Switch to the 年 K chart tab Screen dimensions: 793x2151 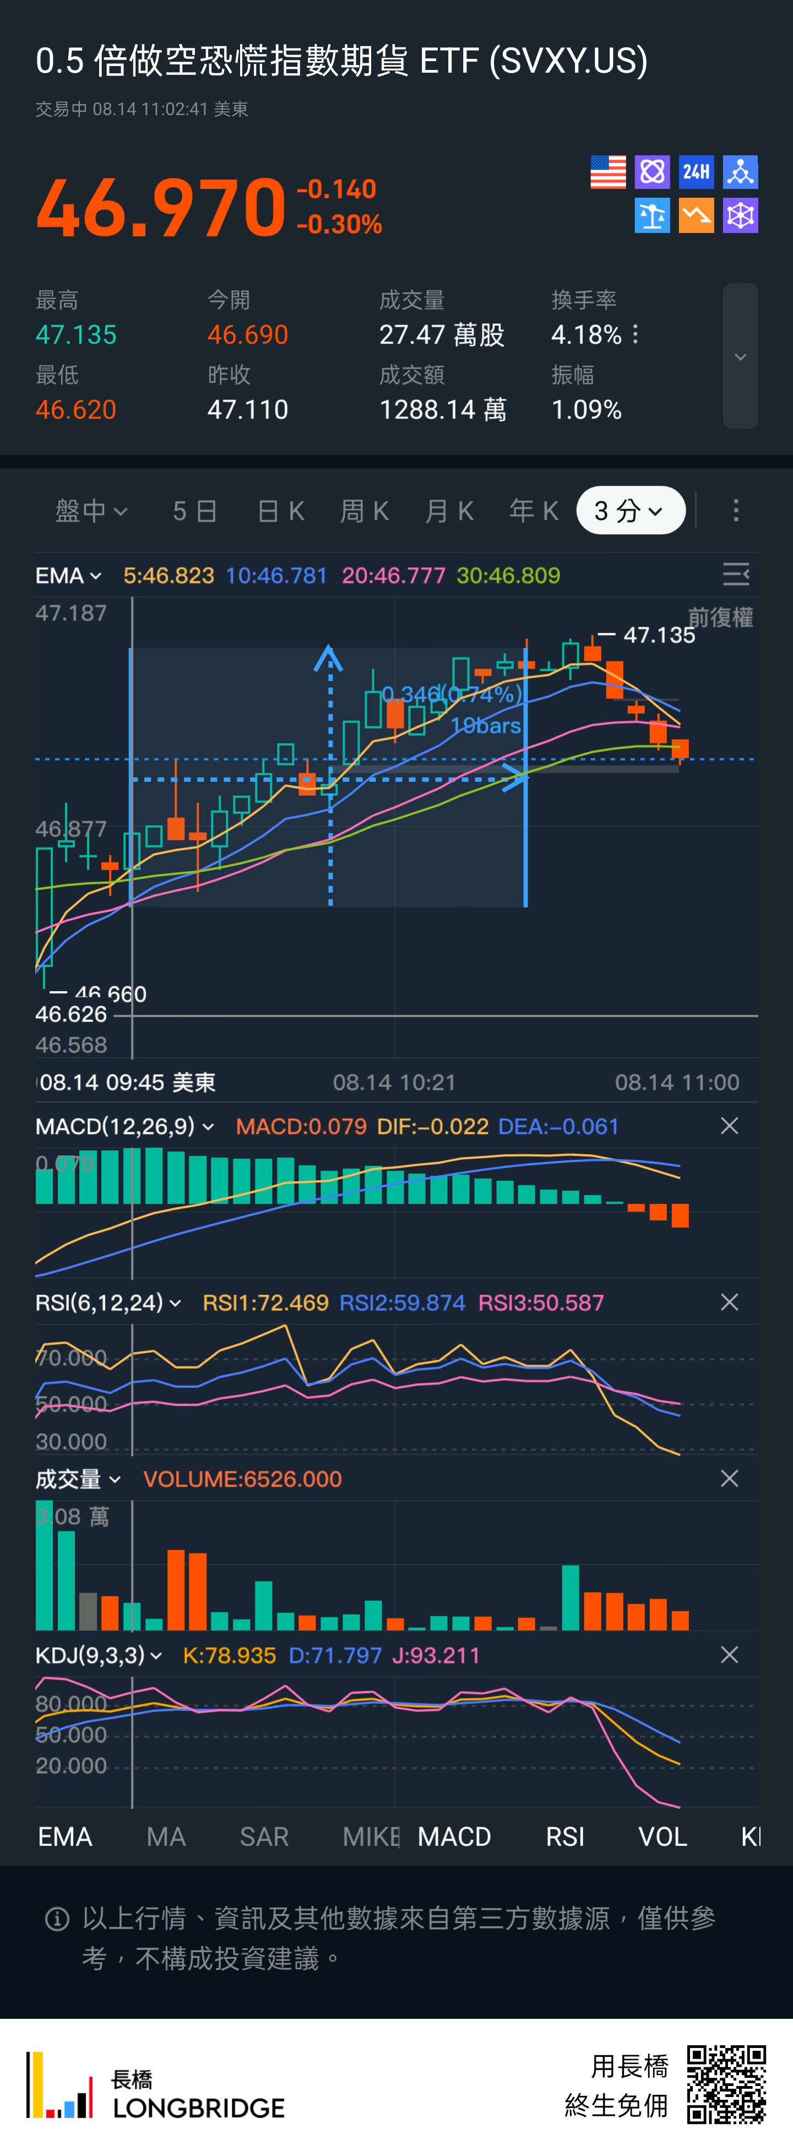coord(534,510)
